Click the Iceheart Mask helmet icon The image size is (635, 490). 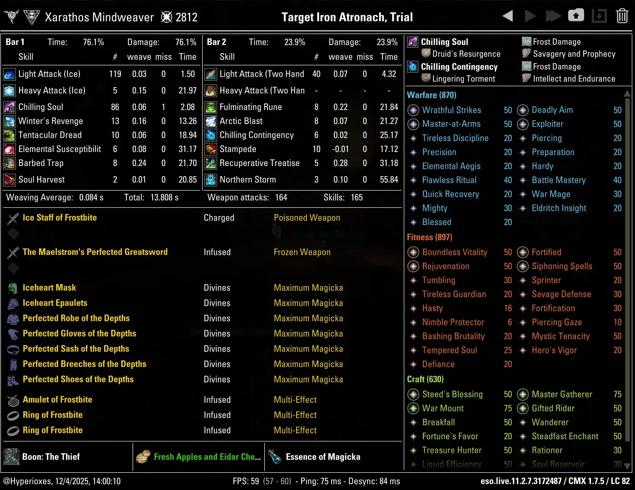click(13, 288)
